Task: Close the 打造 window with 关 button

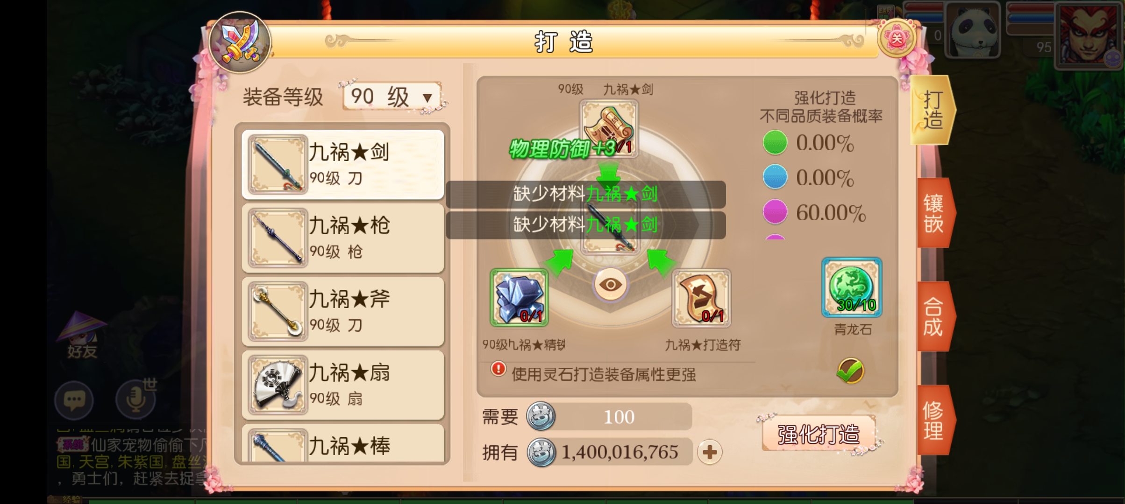Action: pos(897,38)
